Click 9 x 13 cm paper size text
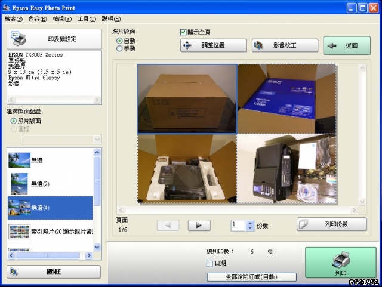 (x=40, y=72)
